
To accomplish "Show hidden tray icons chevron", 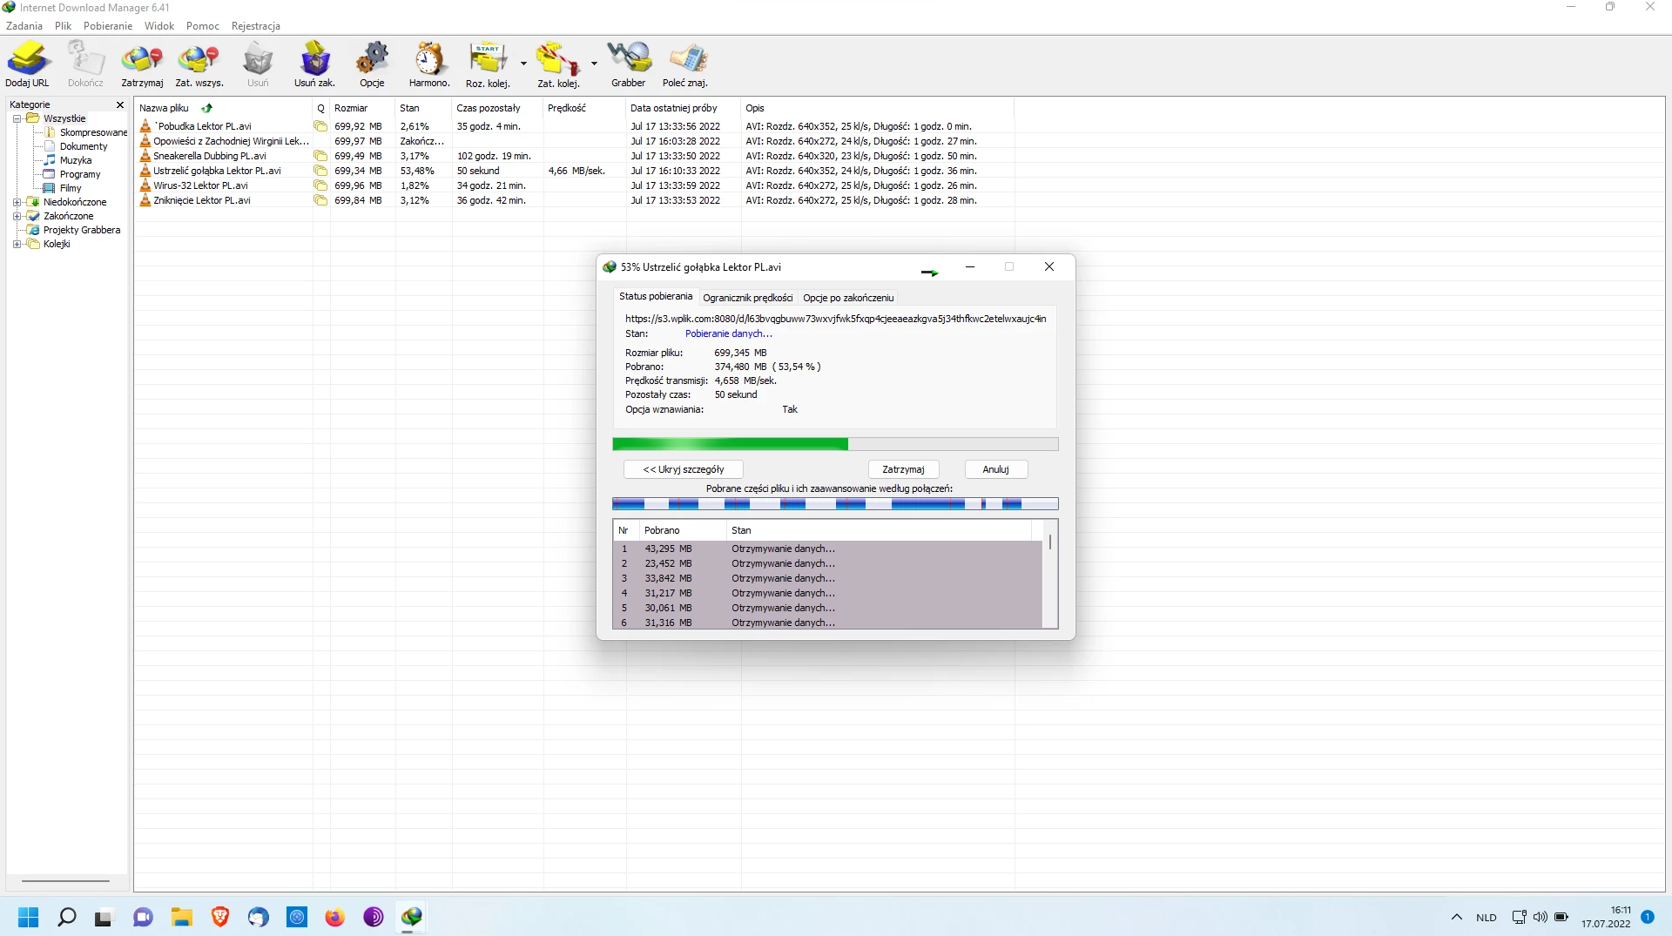I will pyautogui.click(x=1457, y=917).
